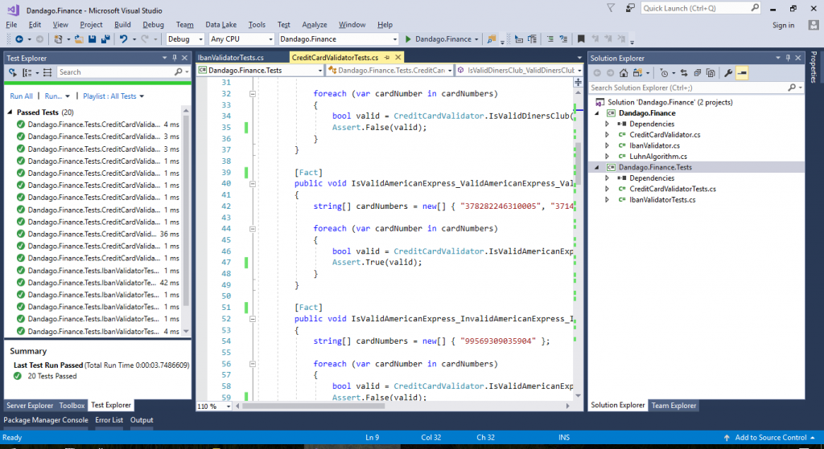This screenshot has width=824, height=449.
Task: Open Properties via the wrench icon
Action: pyautogui.click(x=727, y=73)
